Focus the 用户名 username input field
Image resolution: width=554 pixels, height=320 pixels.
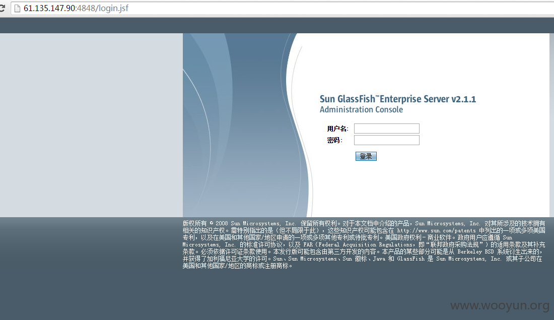(386, 129)
